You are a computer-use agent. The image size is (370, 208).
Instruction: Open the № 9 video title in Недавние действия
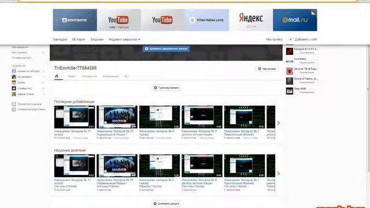(199, 181)
